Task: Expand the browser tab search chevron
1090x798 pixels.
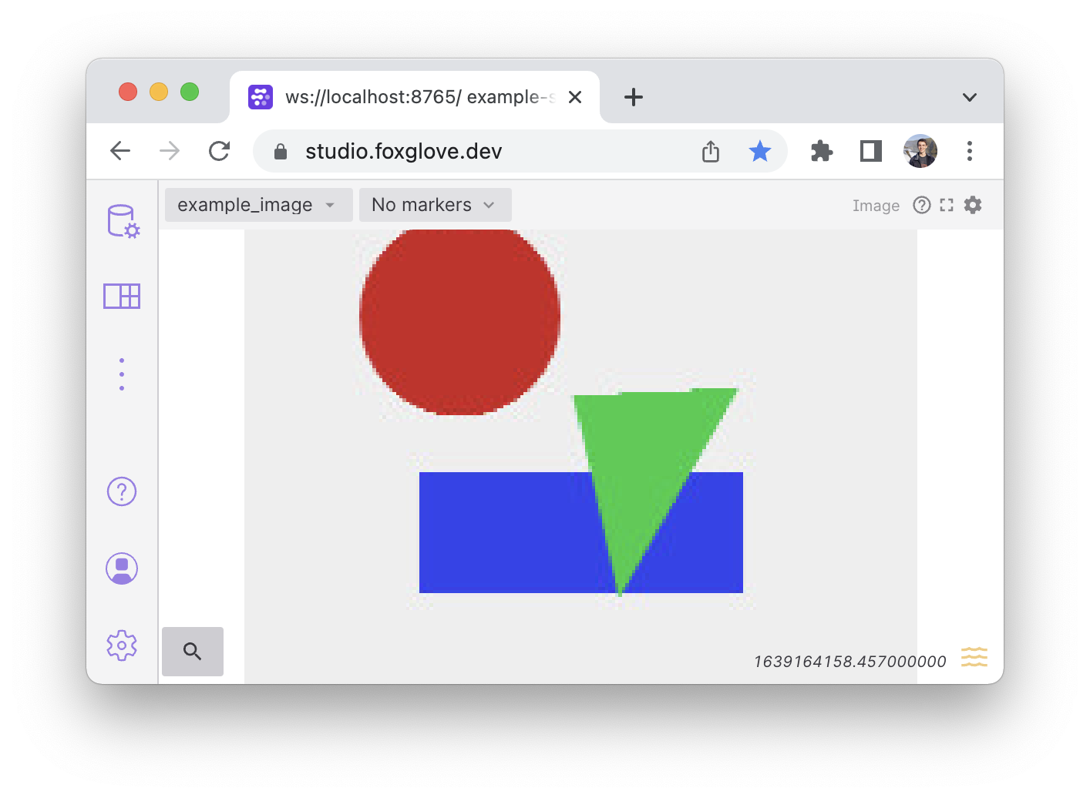Action: point(969,97)
